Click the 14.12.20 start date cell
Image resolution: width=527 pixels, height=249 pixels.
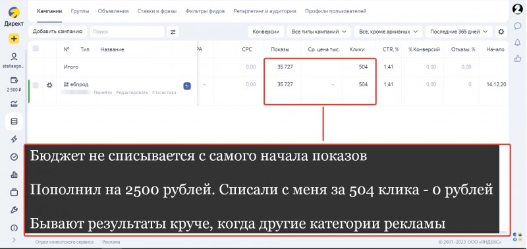pos(496,85)
